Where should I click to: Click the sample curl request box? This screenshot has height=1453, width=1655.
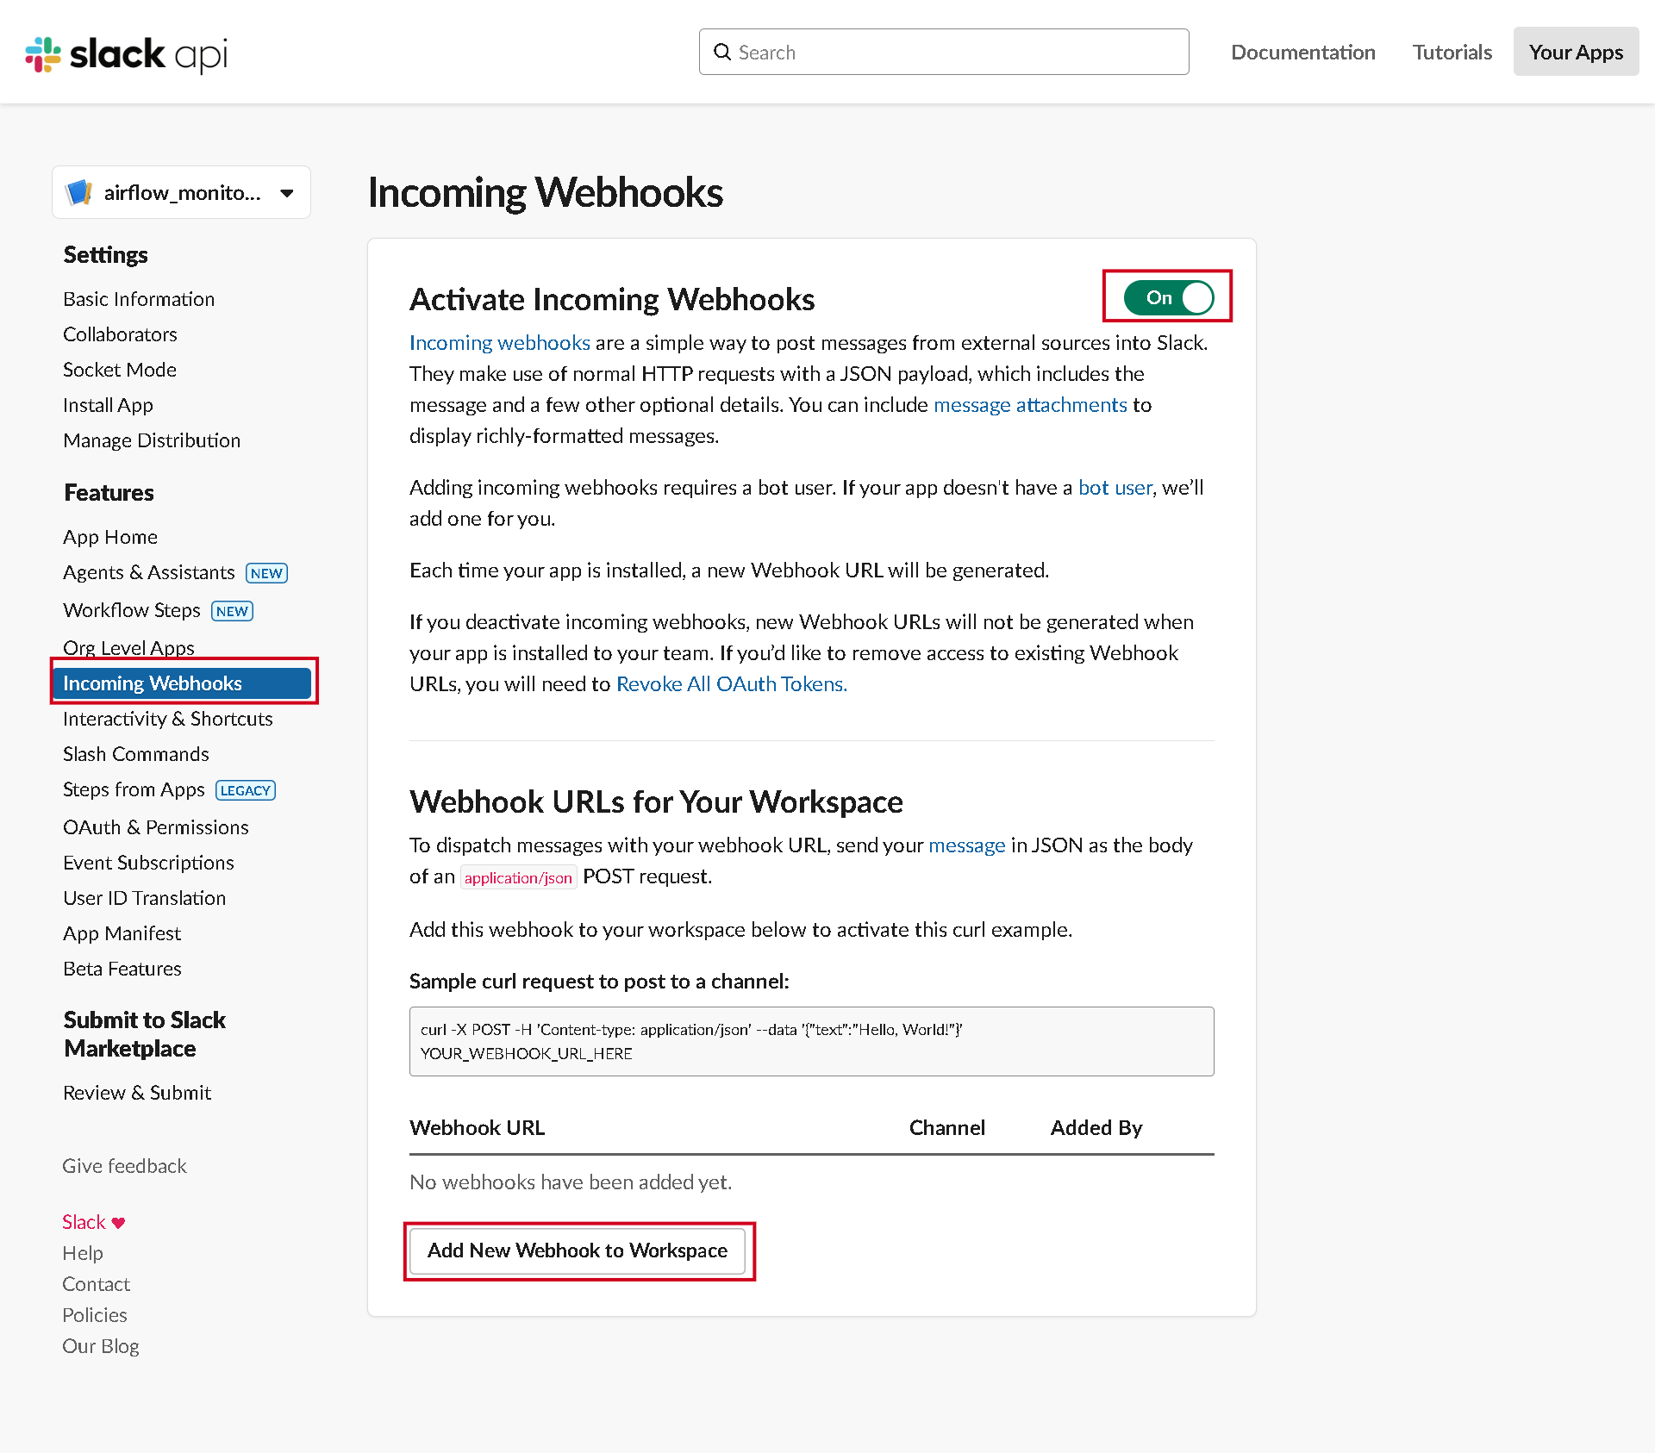tap(811, 1041)
